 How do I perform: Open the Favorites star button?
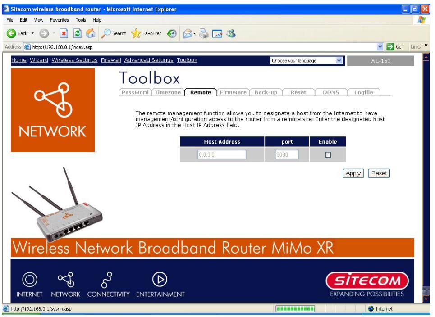coord(146,33)
